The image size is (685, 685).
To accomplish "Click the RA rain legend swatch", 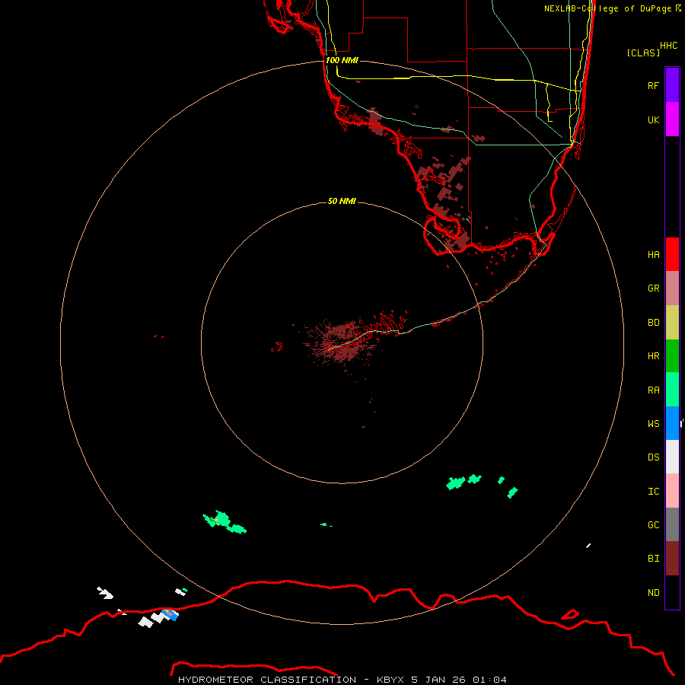I will click(672, 390).
